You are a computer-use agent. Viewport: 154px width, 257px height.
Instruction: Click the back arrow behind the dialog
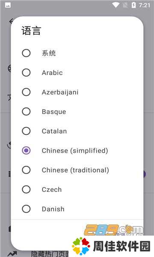(11, 21)
